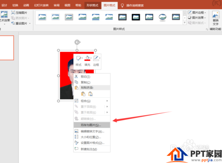222x163 pixels.
Task: Expand the Group (组合) submenu arrow
Action: pyautogui.click(x=107, y=101)
